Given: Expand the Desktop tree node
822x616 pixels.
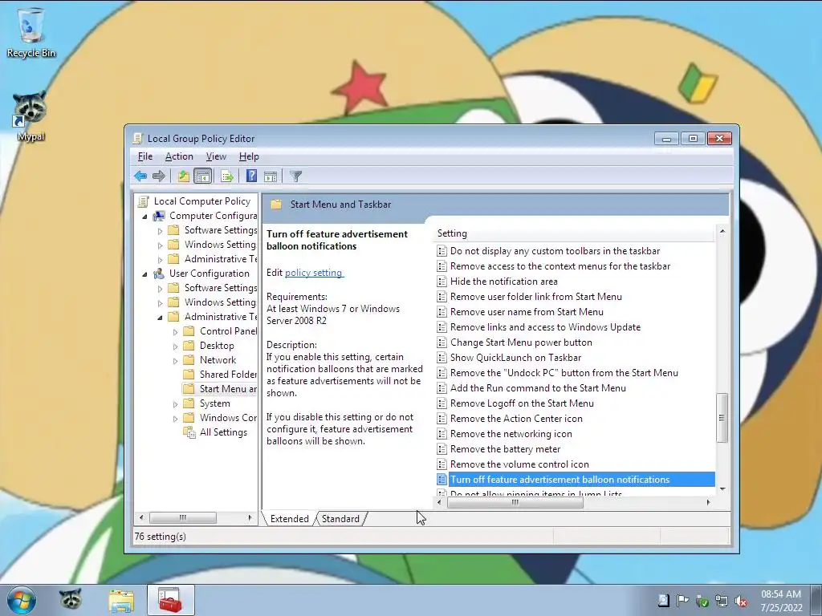Looking at the screenshot, I should coord(175,346).
